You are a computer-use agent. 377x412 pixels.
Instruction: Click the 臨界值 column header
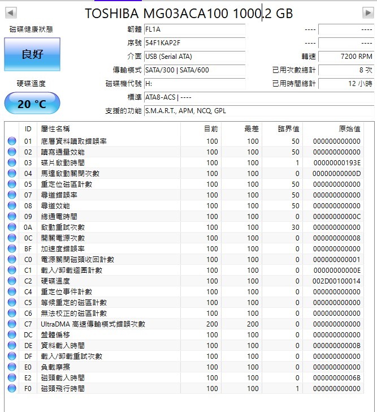pos(288,129)
